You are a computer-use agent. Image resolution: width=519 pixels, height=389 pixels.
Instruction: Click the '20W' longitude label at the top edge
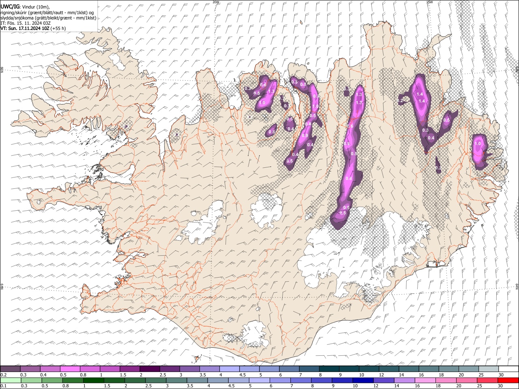pyautogui.click(x=215, y=2)
